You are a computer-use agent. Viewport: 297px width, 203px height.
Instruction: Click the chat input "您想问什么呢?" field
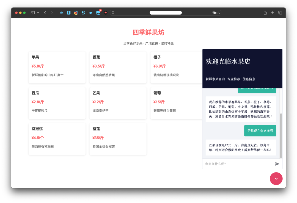pyautogui.click(x=238, y=164)
